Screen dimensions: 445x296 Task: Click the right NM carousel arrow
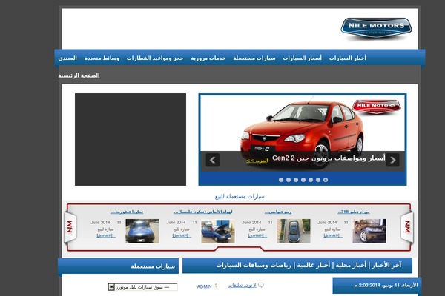(x=407, y=226)
